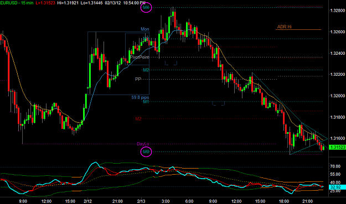This screenshot has height=204, width=346.
Task: Click the 1.32000 price axis label
Action: click(338, 96)
